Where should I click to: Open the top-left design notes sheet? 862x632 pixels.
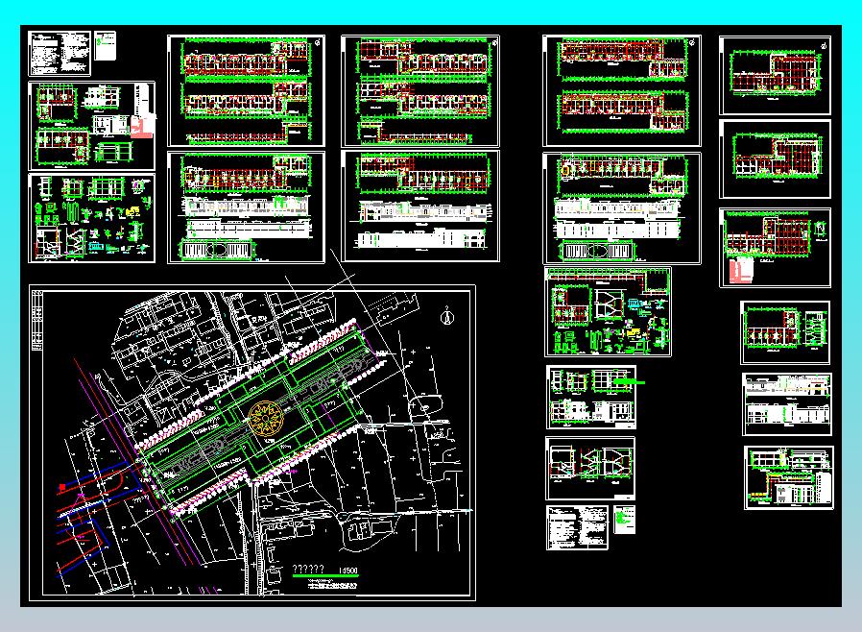(x=59, y=54)
